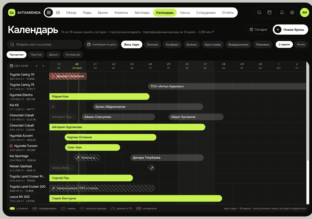Open the АИ user avatar
312x219 pixels.
click(305, 12)
